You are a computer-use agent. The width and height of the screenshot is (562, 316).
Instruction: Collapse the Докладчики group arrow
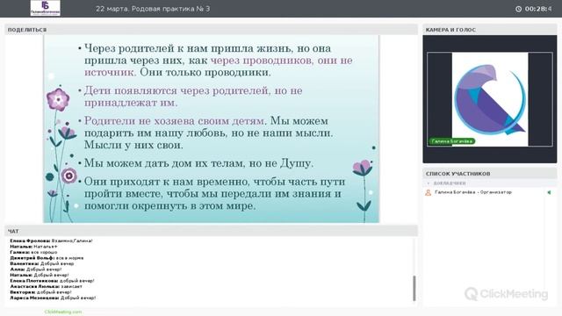click(429, 183)
